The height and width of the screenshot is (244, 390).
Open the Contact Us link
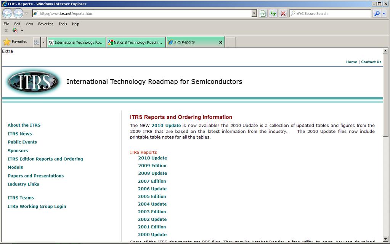coord(371,62)
